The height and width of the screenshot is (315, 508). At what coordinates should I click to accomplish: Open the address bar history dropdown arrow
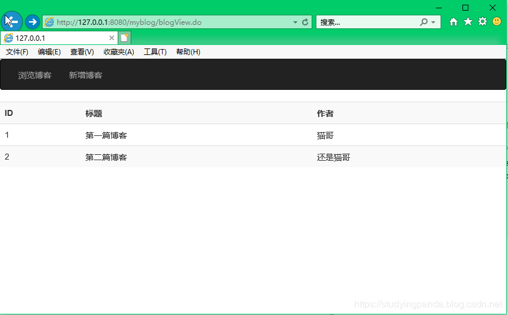point(295,22)
